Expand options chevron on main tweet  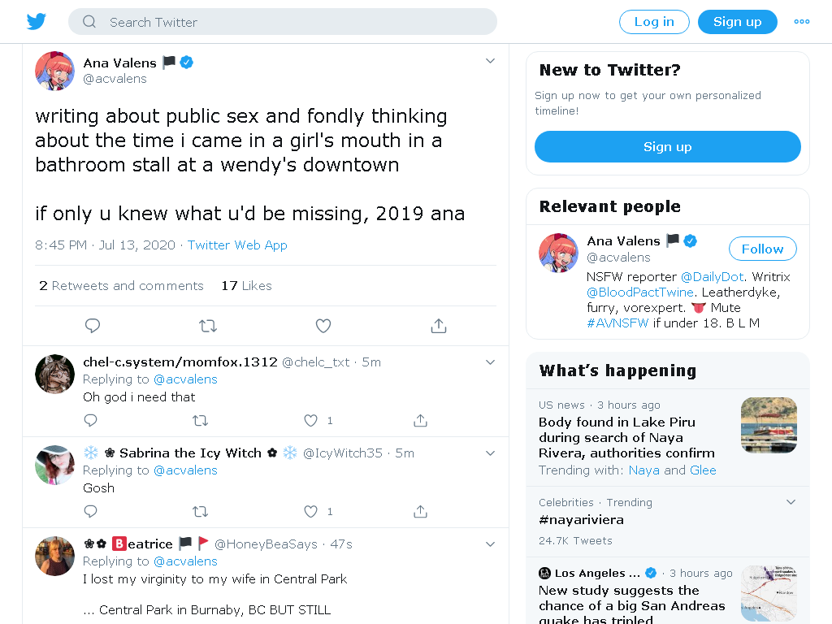(490, 61)
